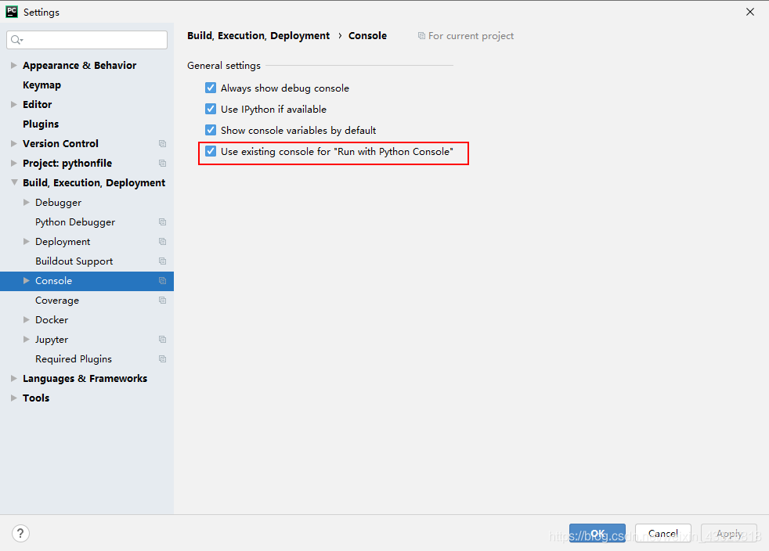Uncheck Always show debug console
The image size is (769, 551).
click(211, 88)
